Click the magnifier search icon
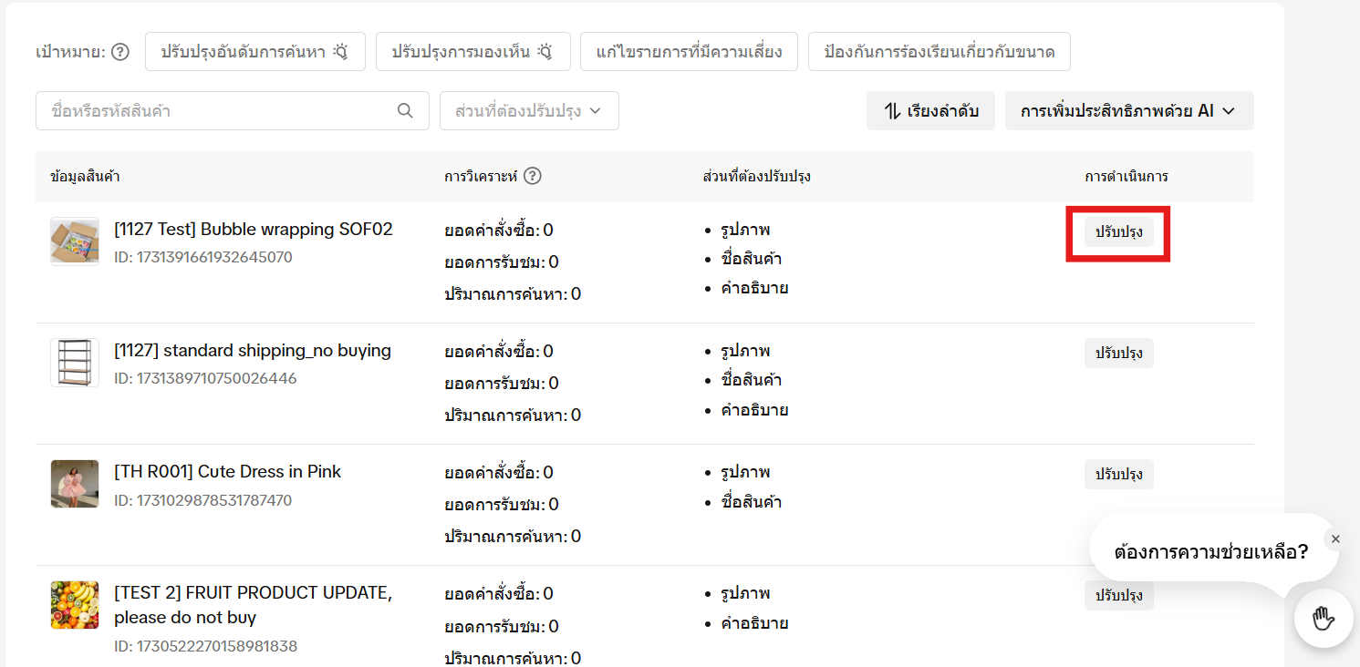The width and height of the screenshot is (1360, 667). click(405, 109)
